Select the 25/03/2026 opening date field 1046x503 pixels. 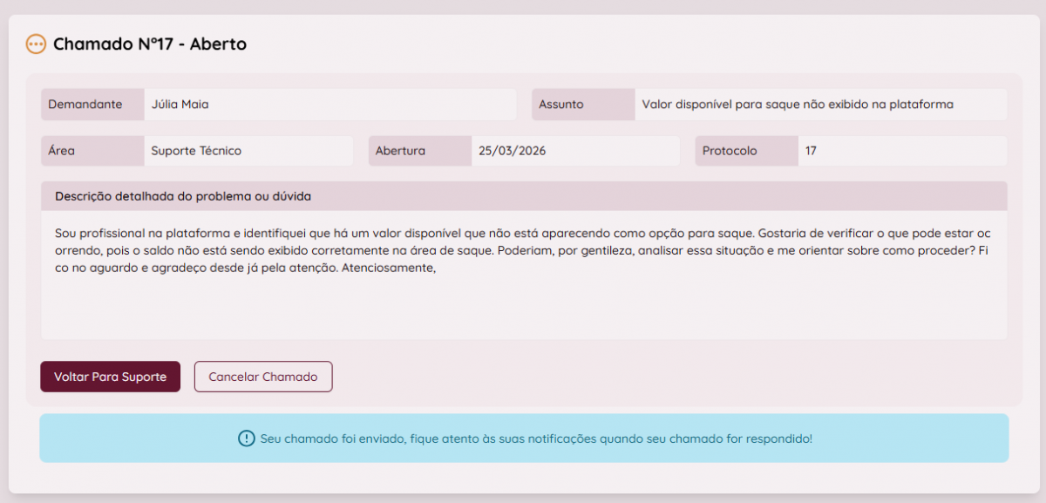pyautogui.click(x=575, y=151)
